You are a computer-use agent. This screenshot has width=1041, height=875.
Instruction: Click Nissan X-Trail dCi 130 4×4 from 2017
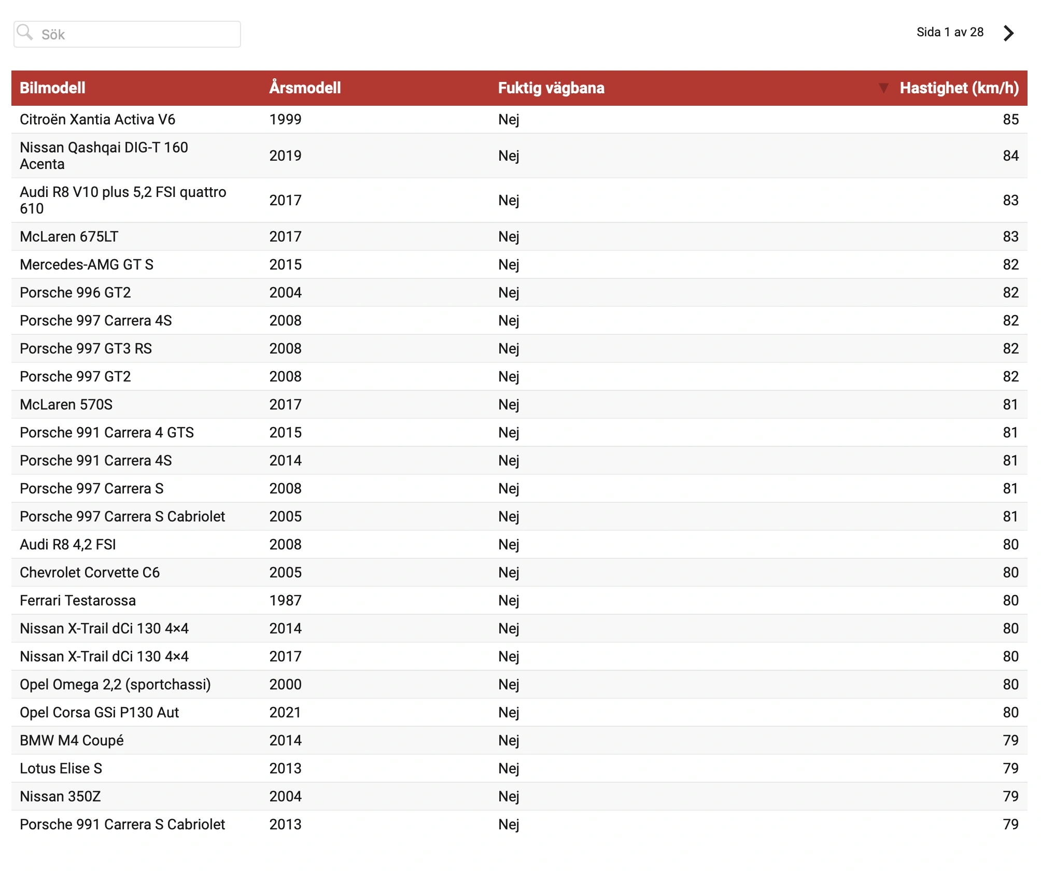click(104, 657)
